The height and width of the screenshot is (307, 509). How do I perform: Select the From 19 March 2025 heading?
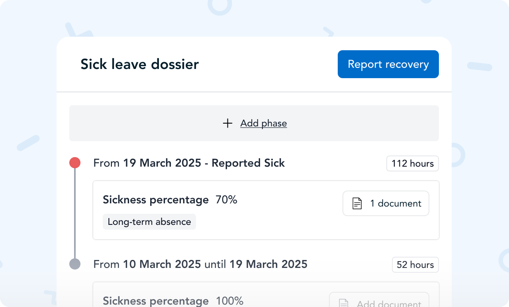tap(189, 163)
